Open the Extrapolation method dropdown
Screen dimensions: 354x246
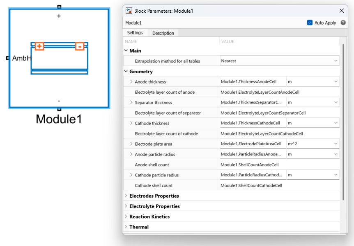pyautogui.click(x=280, y=61)
